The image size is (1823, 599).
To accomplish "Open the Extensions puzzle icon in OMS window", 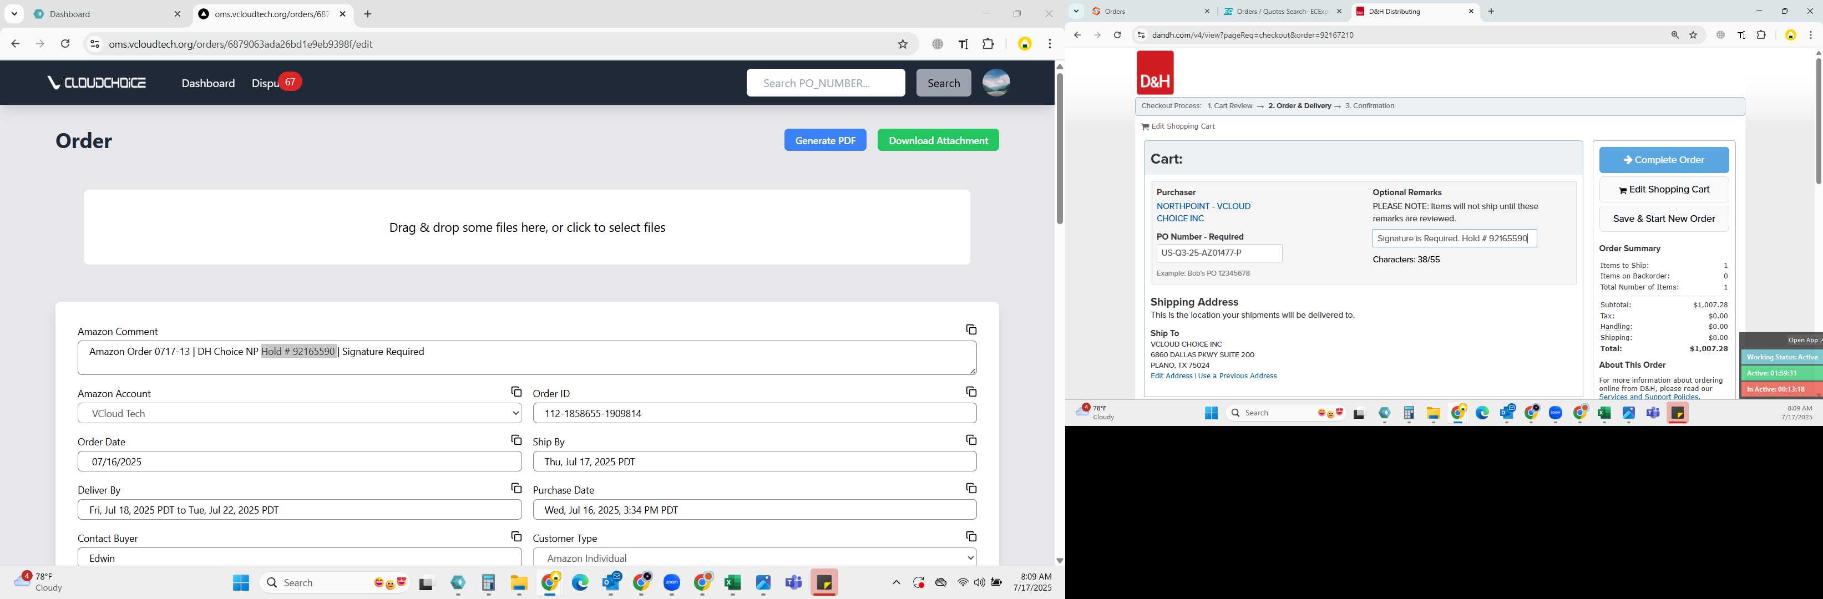I will [988, 44].
